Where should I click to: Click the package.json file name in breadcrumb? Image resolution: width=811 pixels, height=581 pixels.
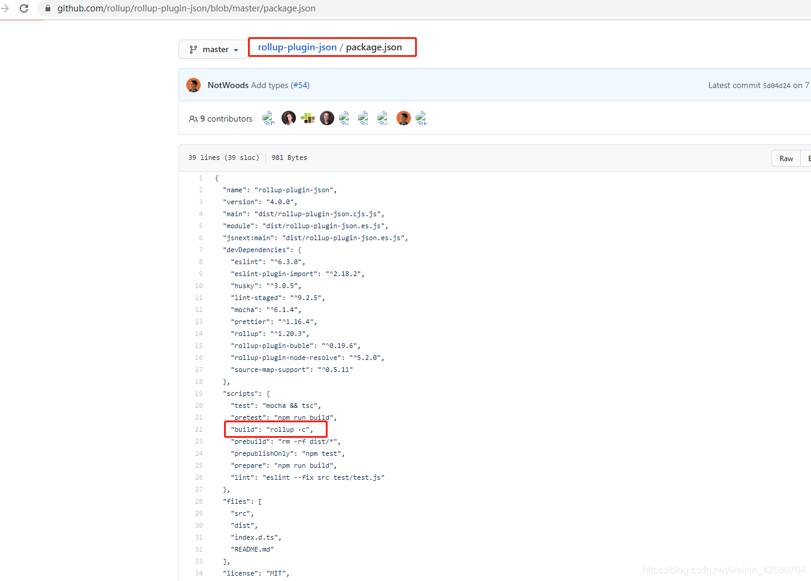coord(374,47)
